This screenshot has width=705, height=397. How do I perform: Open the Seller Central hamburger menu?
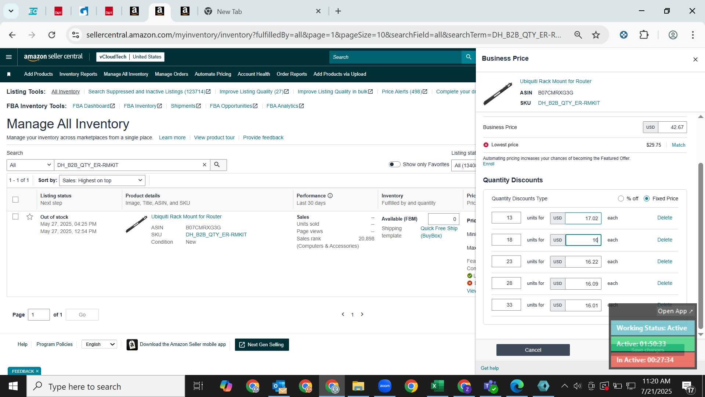point(9,57)
